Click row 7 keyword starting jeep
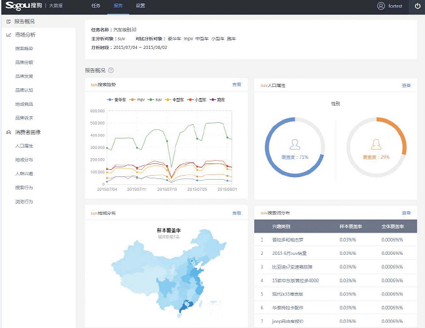Viewport: 425px width, 328px height. tap(288, 321)
